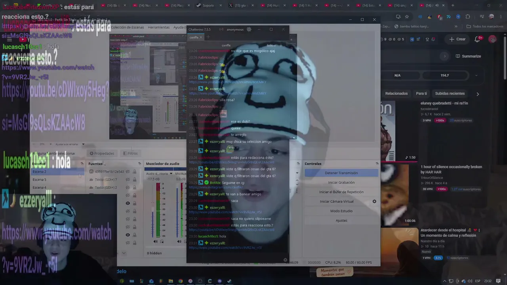Click follow in the cenffe chat header
The width and height of the screenshot is (507, 285).
[x=271, y=45]
